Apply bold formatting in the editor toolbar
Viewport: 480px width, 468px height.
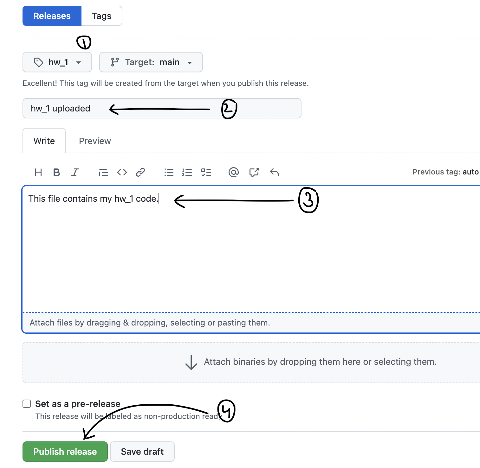tap(57, 172)
